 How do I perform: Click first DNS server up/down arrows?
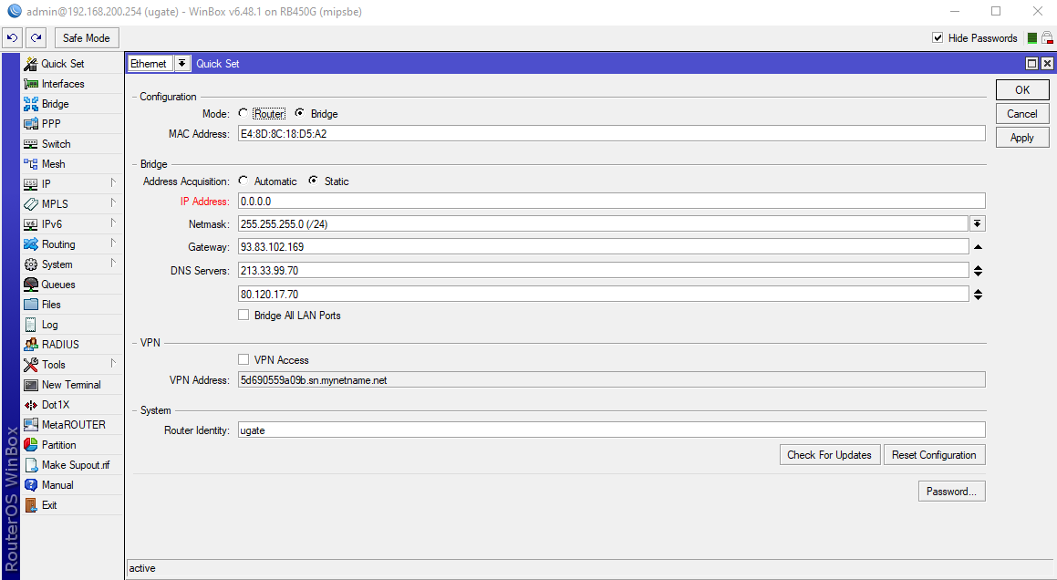tap(979, 271)
